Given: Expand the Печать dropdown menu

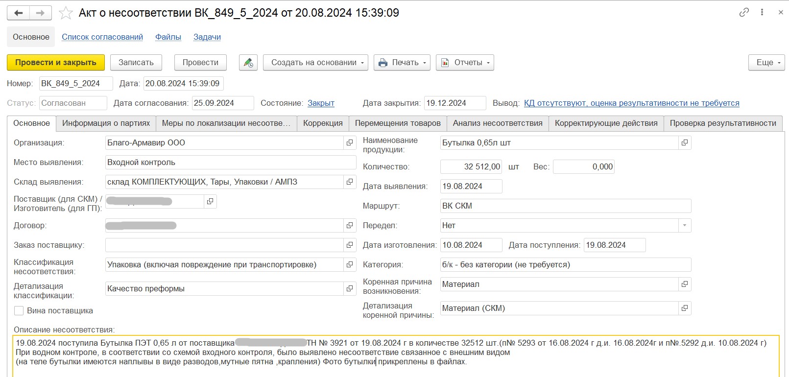Looking at the screenshot, I should [x=402, y=63].
